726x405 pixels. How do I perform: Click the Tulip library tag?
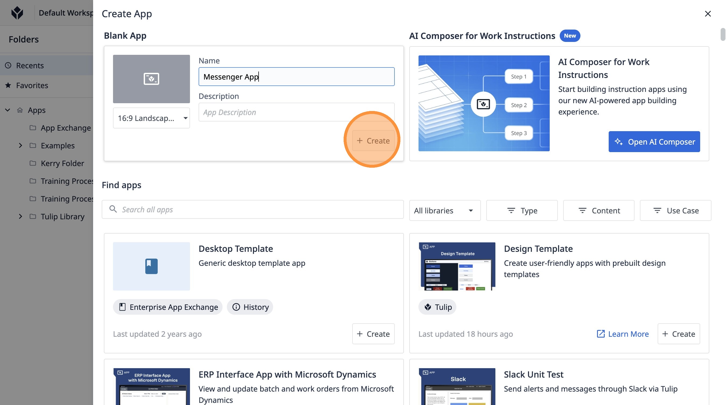pyautogui.click(x=437, y=307)
